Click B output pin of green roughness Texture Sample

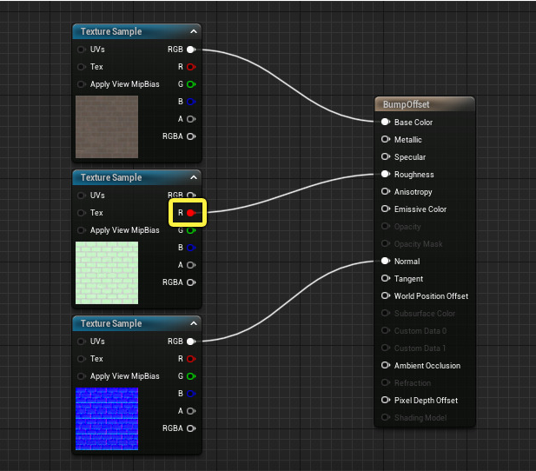(x=191, y=248)
